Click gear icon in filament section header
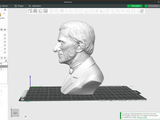 tap(5, 30)
